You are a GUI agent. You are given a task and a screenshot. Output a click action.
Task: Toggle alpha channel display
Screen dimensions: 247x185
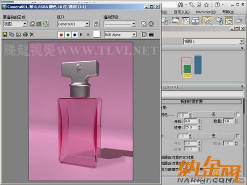pyautogui.click(x=81, y=35)
